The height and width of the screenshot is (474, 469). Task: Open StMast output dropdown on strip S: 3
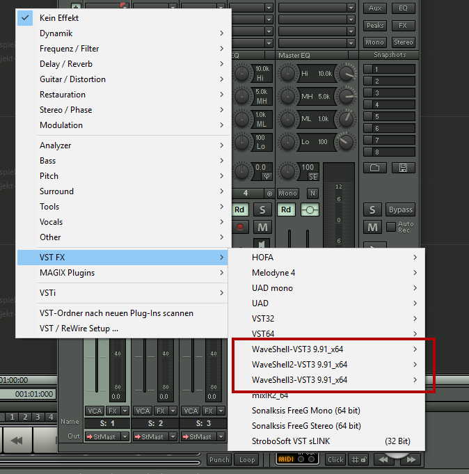pyautogui.click(x=221, y=436)
